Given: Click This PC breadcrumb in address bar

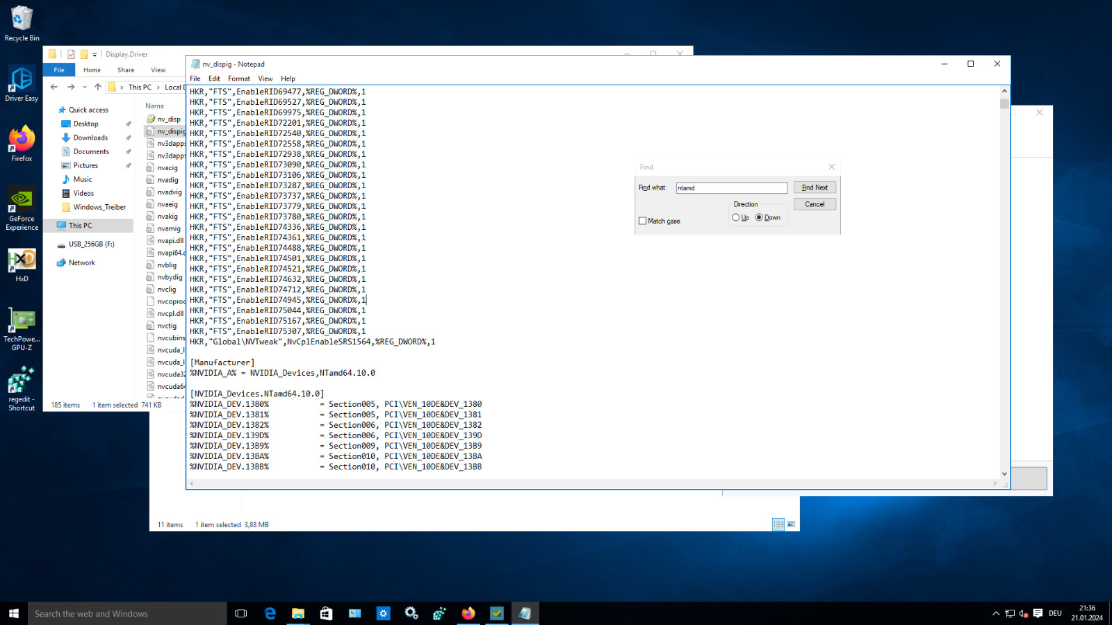Looking at the screenshot, I should [140, 87].
